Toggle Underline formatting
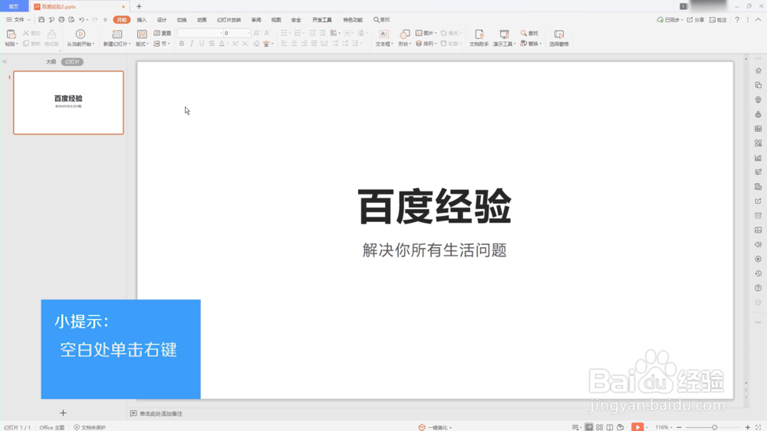The height and width of the screenshot is (431, 767). coord(202,44)
